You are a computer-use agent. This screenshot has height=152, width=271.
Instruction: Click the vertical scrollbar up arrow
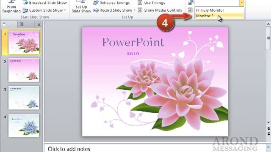click(268, 24)
